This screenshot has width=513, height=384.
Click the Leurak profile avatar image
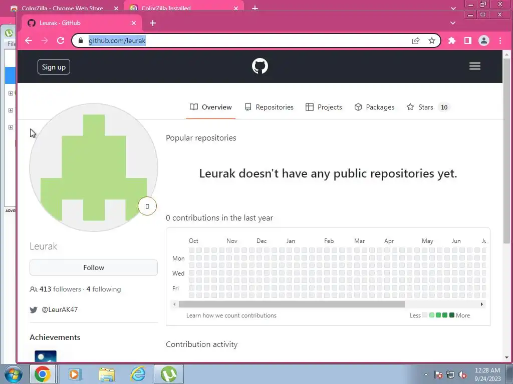click(94, 167)
